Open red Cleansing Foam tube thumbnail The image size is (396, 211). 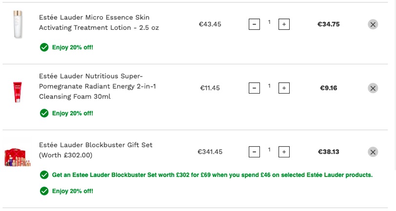click(x=18, y=92)
